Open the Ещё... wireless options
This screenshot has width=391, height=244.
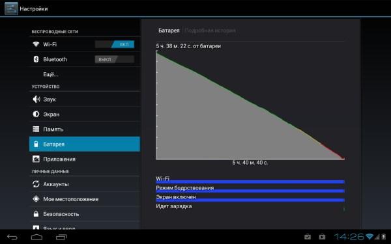coord(85,74)
